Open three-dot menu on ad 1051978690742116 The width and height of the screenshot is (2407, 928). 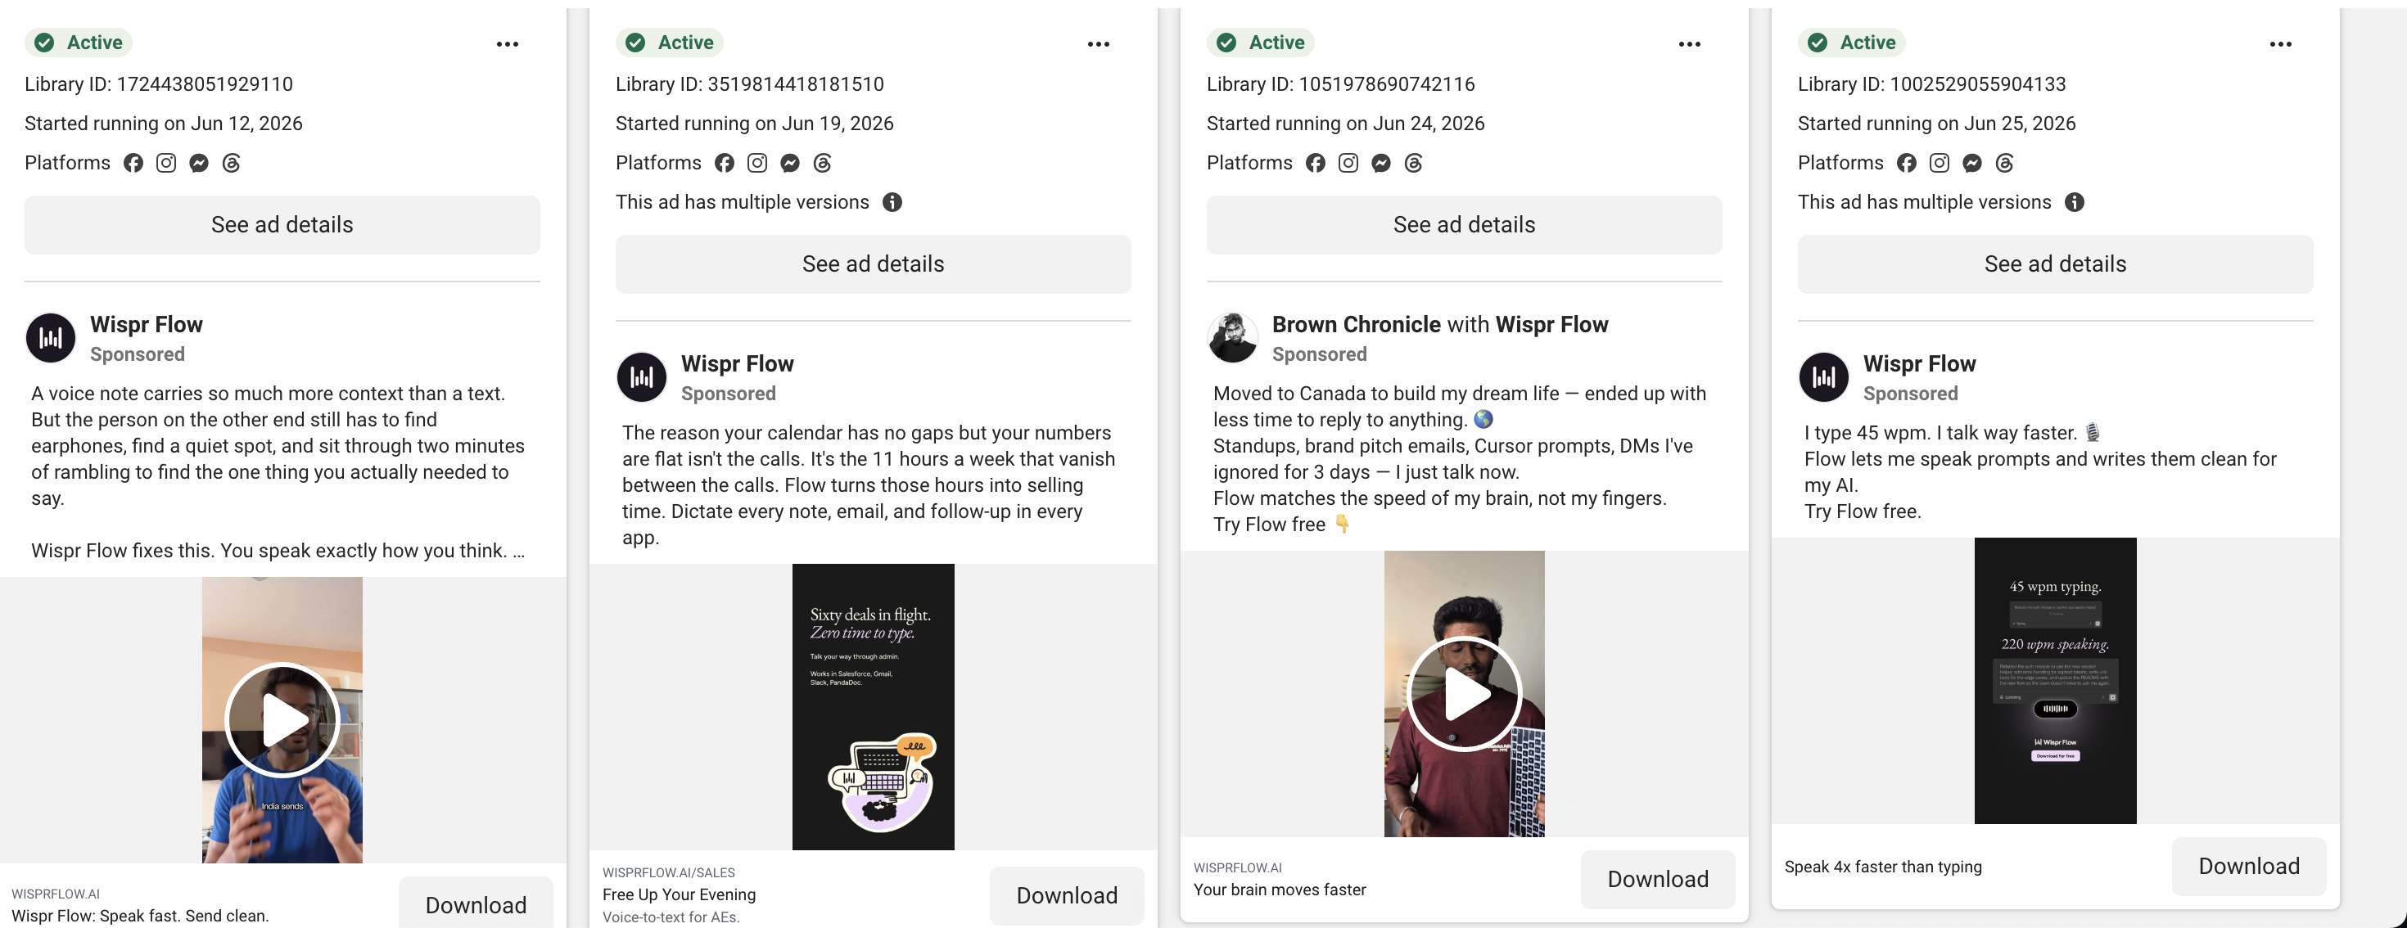click(1689, 44)
